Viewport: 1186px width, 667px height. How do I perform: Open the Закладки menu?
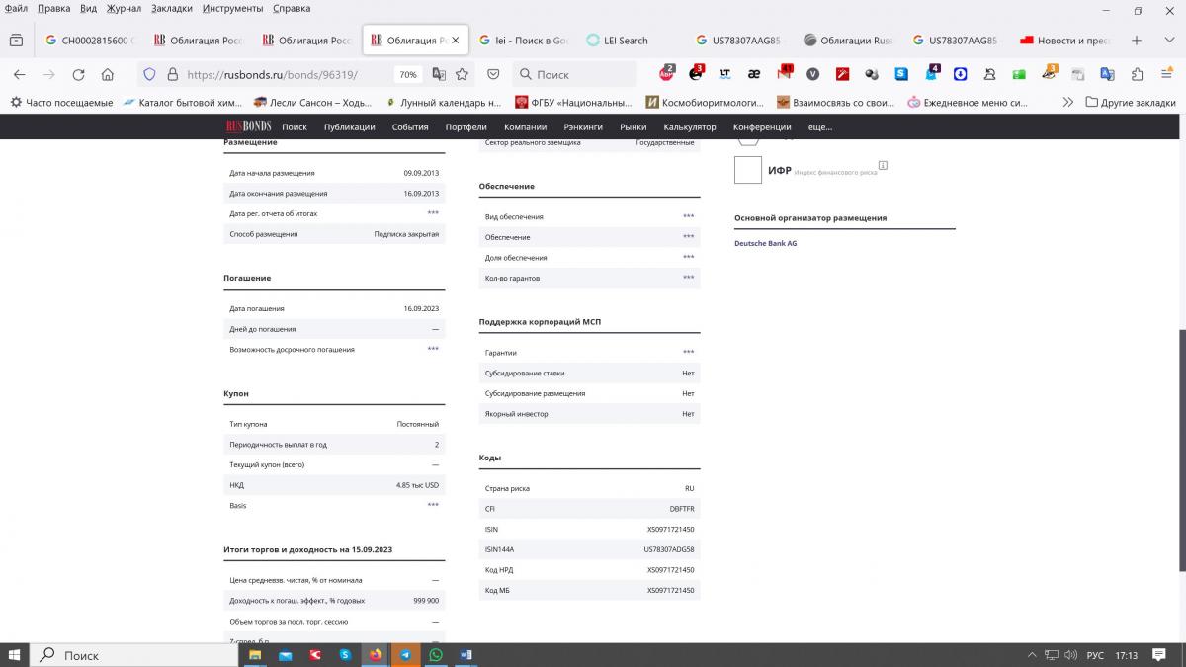(172, 8)
